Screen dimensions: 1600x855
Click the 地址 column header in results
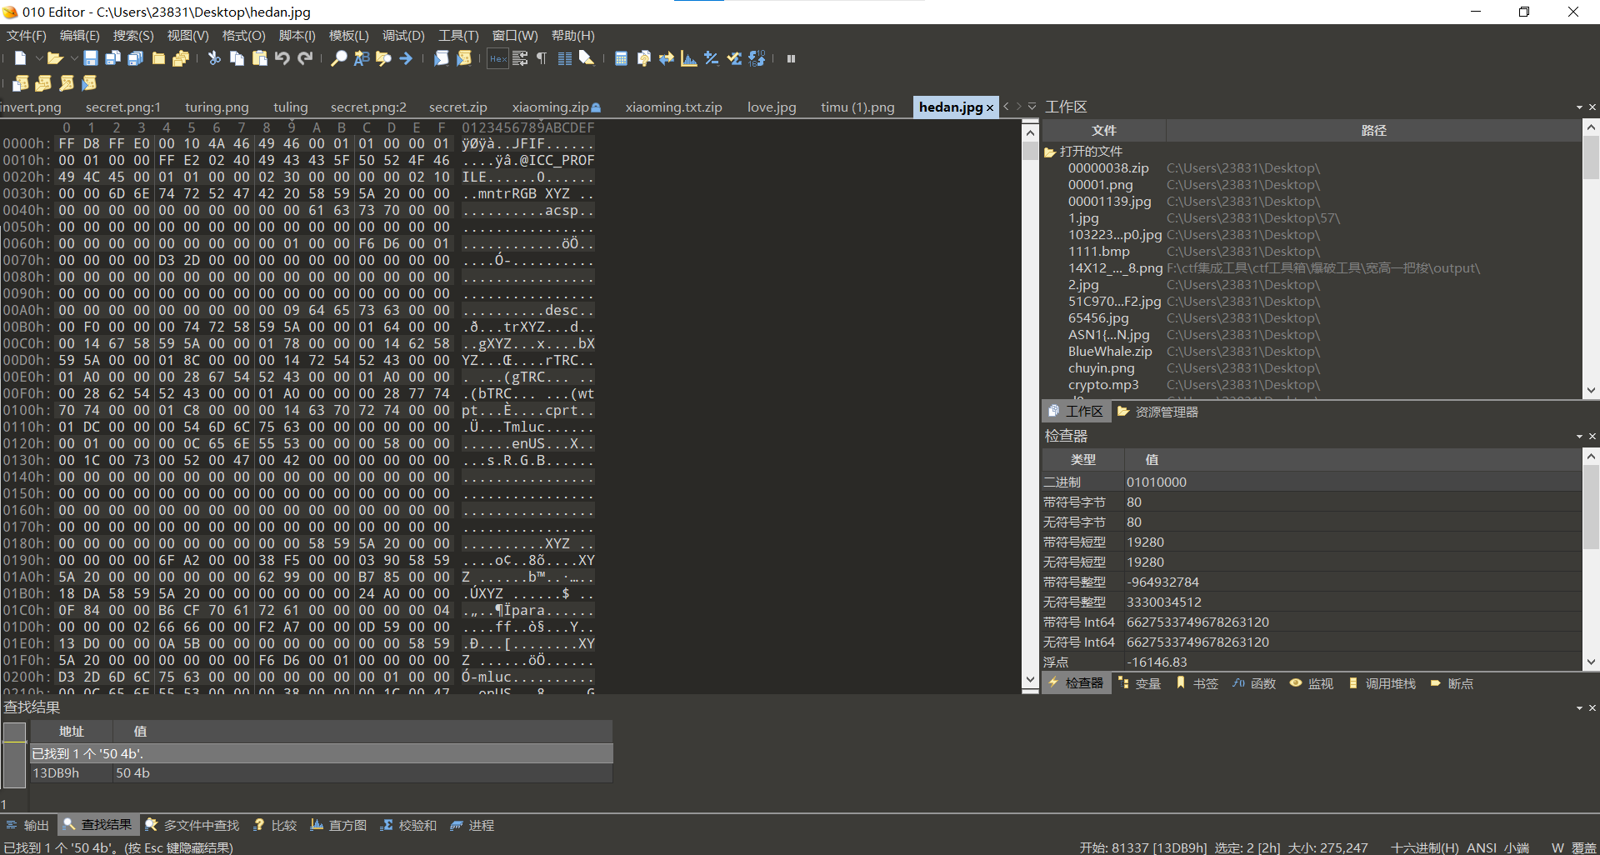pyautogui.click(x=72, y=731)
